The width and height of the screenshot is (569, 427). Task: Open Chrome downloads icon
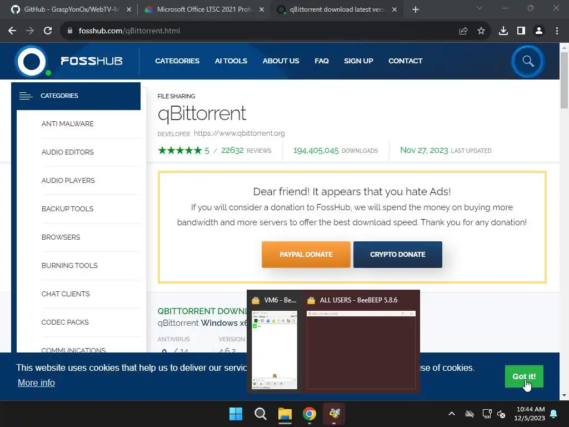503,31
